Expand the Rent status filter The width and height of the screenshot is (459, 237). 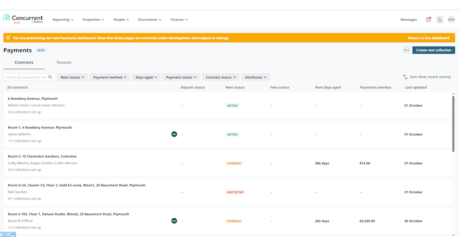tap(72, 77)
